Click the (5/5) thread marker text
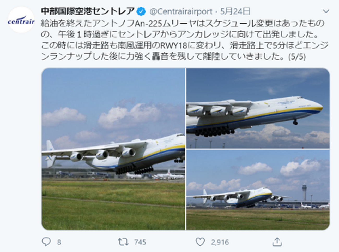Screen dimensions: 339x252 click(x=297, y=57)
